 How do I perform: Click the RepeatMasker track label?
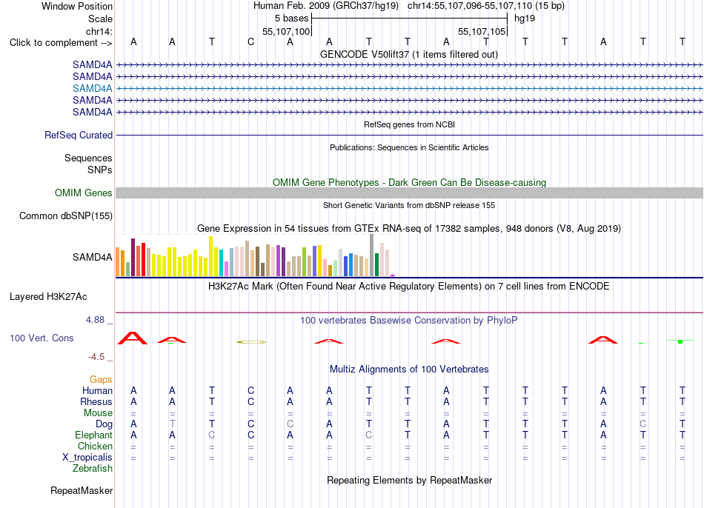pos(82,490)
